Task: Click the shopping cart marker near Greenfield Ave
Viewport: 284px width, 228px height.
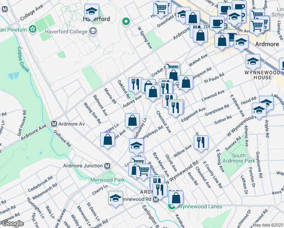Action: tap(161, 9)
